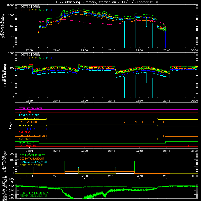Select the cyan detector 8 number in the front segments legend
This screenshot has height=201, width=201.
(47, 10)
